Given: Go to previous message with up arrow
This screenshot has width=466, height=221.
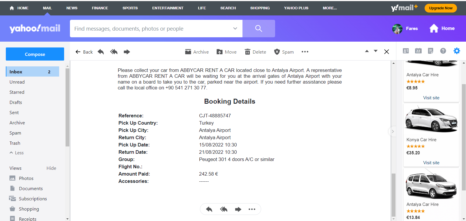Looking at the screenshot, I should [367, 51].
